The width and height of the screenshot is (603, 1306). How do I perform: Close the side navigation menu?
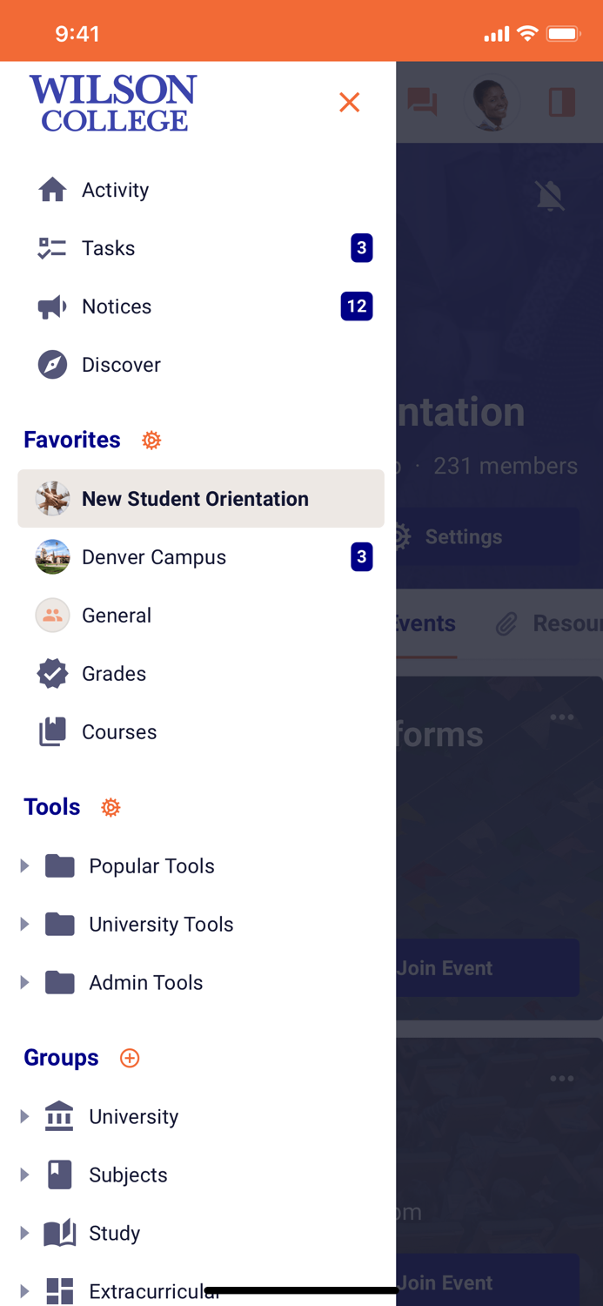click(x=350, y=103)
